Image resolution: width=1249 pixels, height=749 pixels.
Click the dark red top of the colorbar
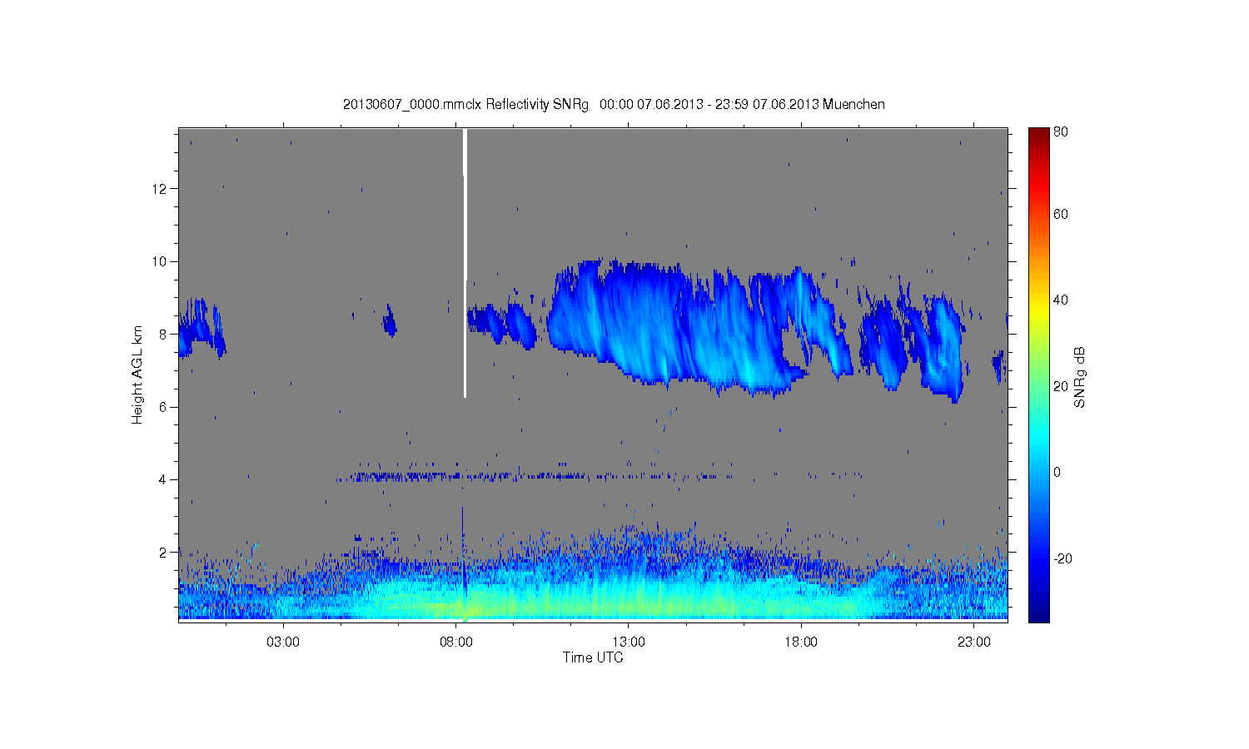[1038, 135]
